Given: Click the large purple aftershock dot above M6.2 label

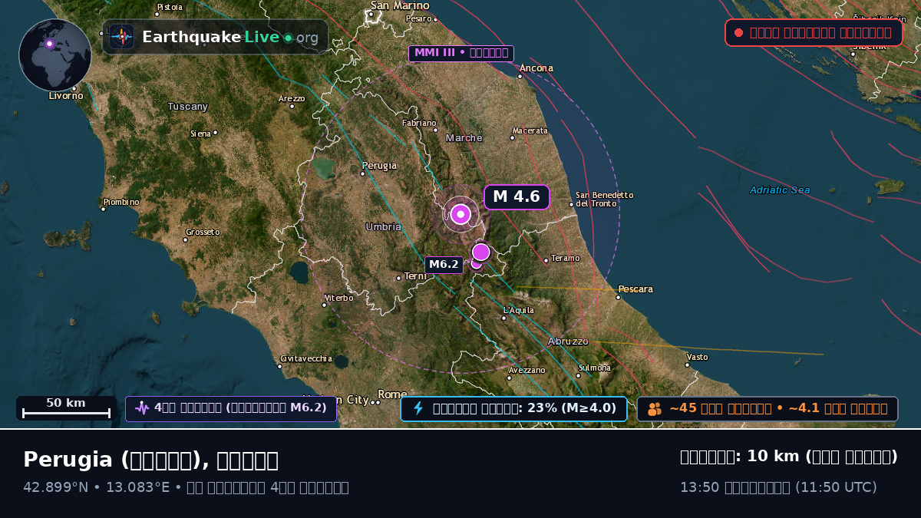Looking at the screenshot, I should 481,252.
